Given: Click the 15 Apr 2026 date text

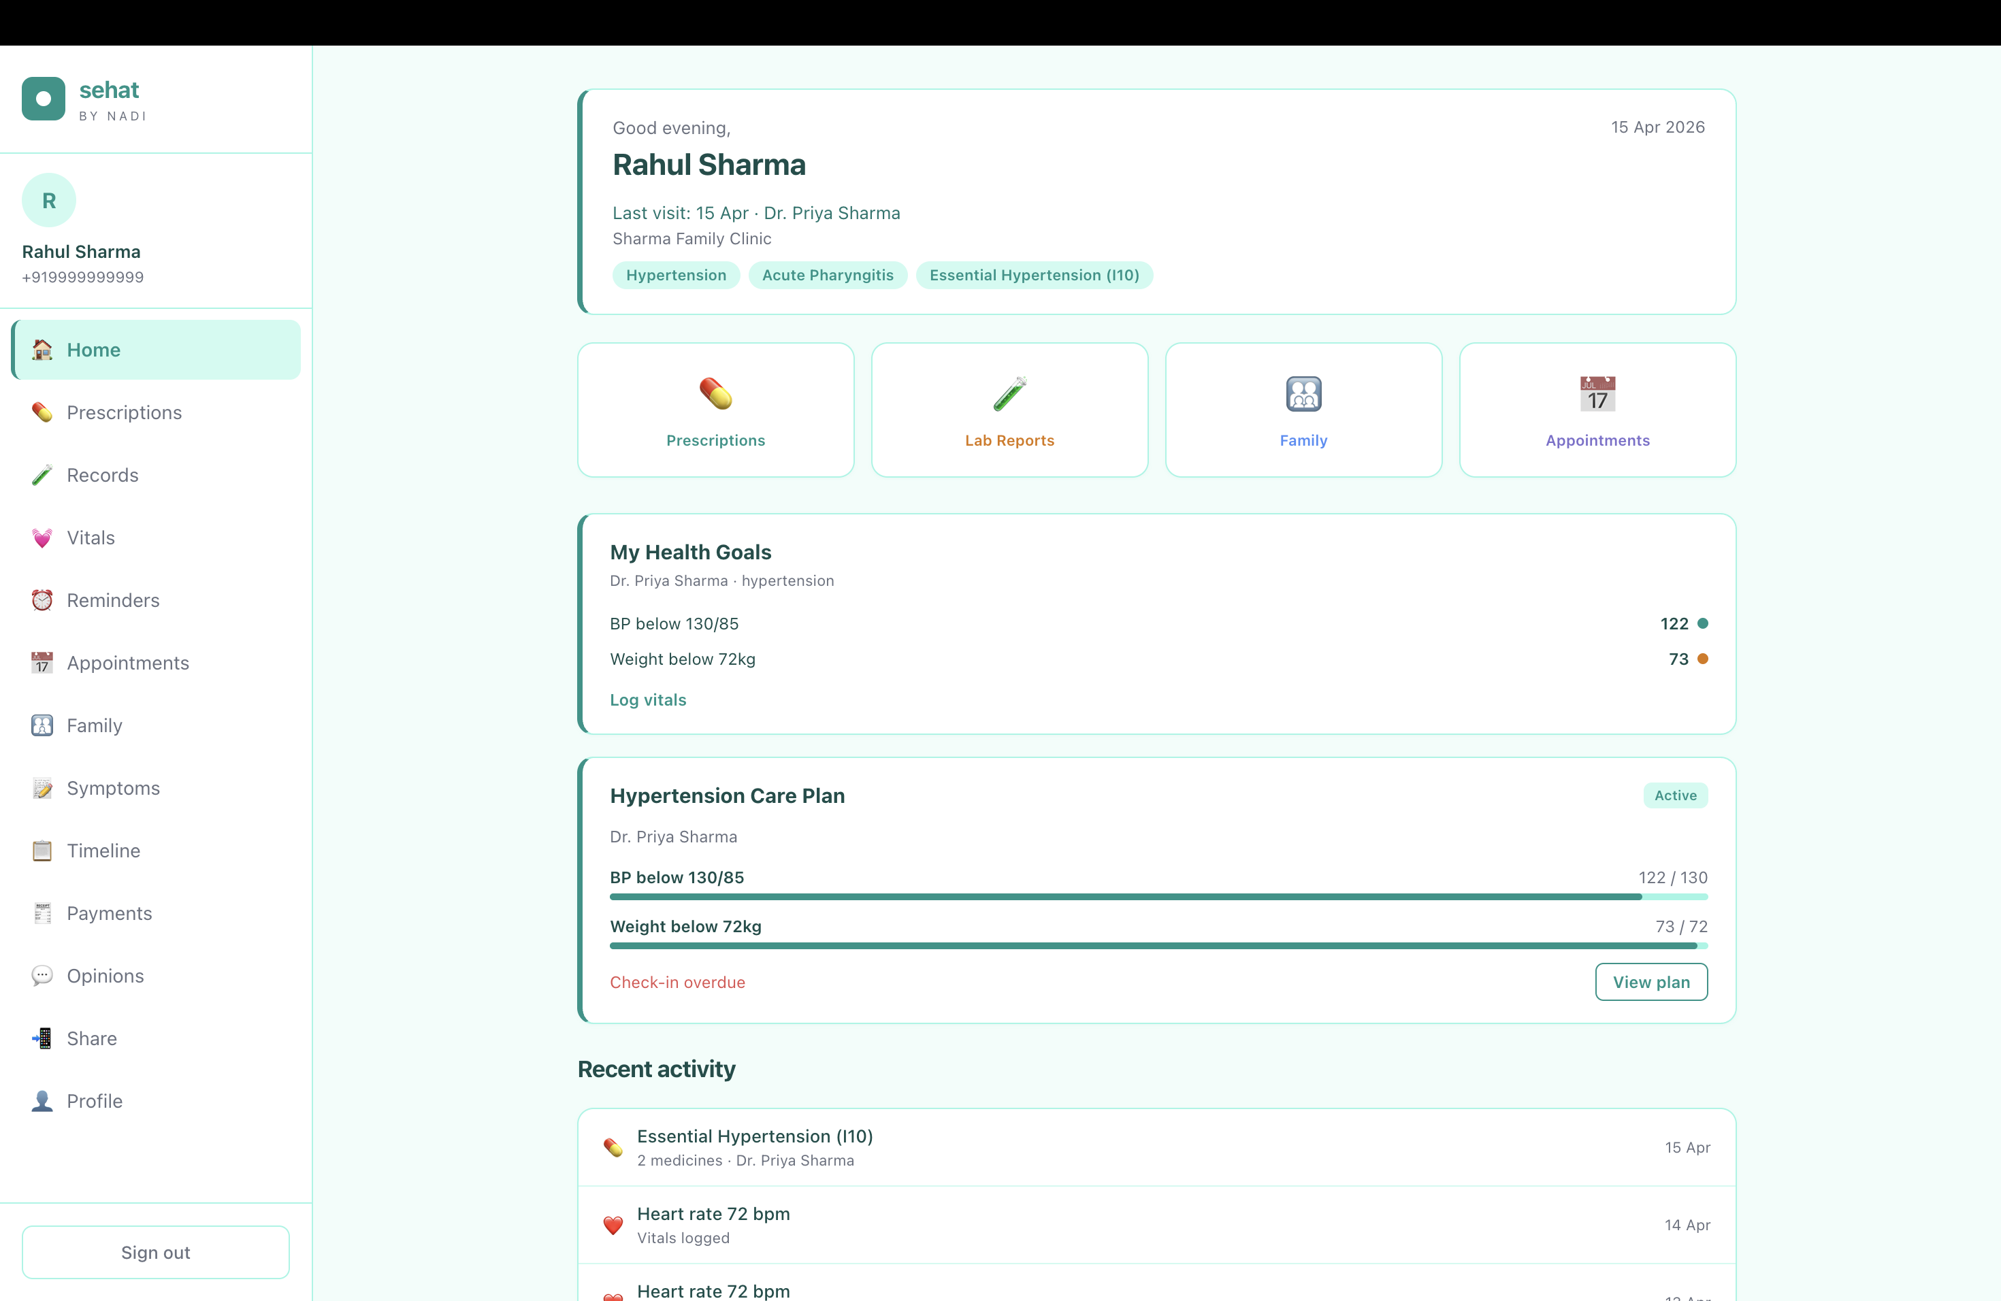Looking at the screenshot, I should (1658, 128).
